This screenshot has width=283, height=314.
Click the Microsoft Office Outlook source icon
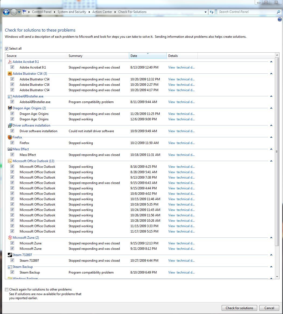[10, 161]
